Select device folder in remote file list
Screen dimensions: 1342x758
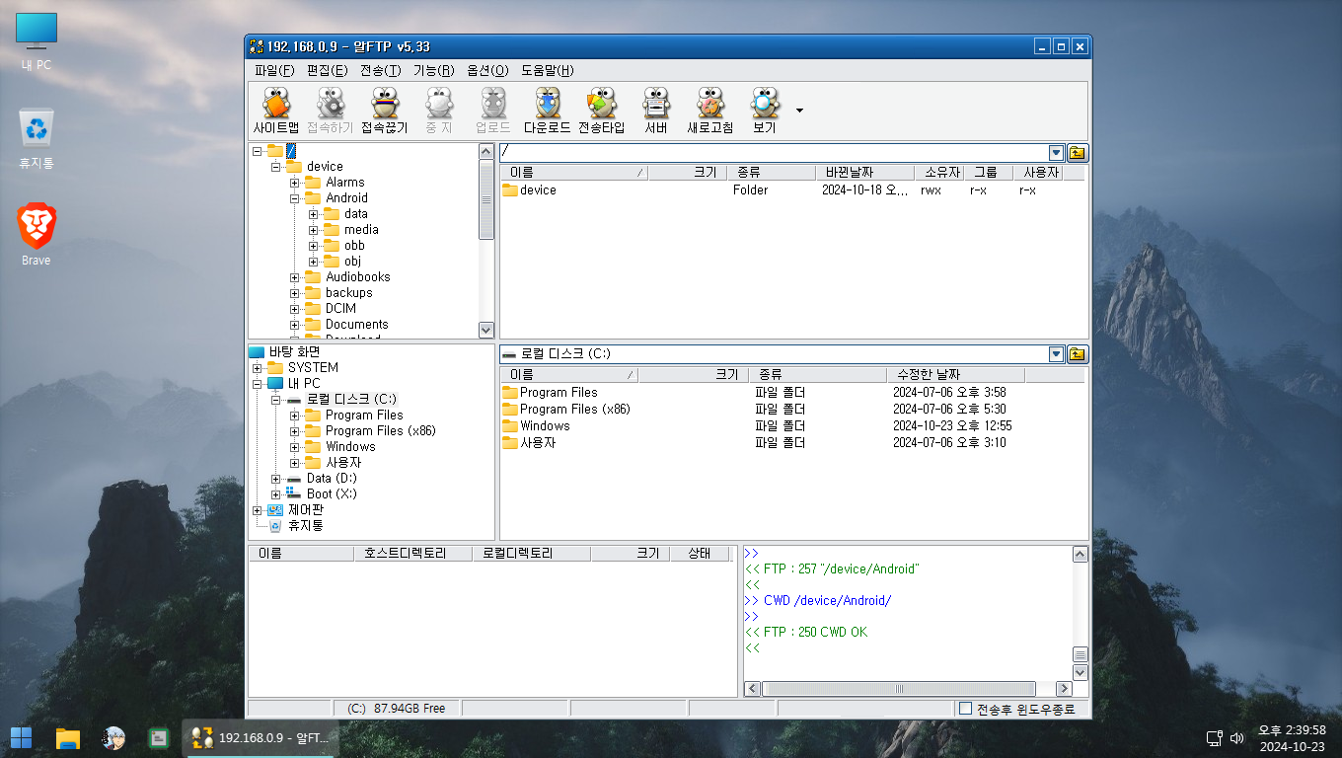(538, 190)
